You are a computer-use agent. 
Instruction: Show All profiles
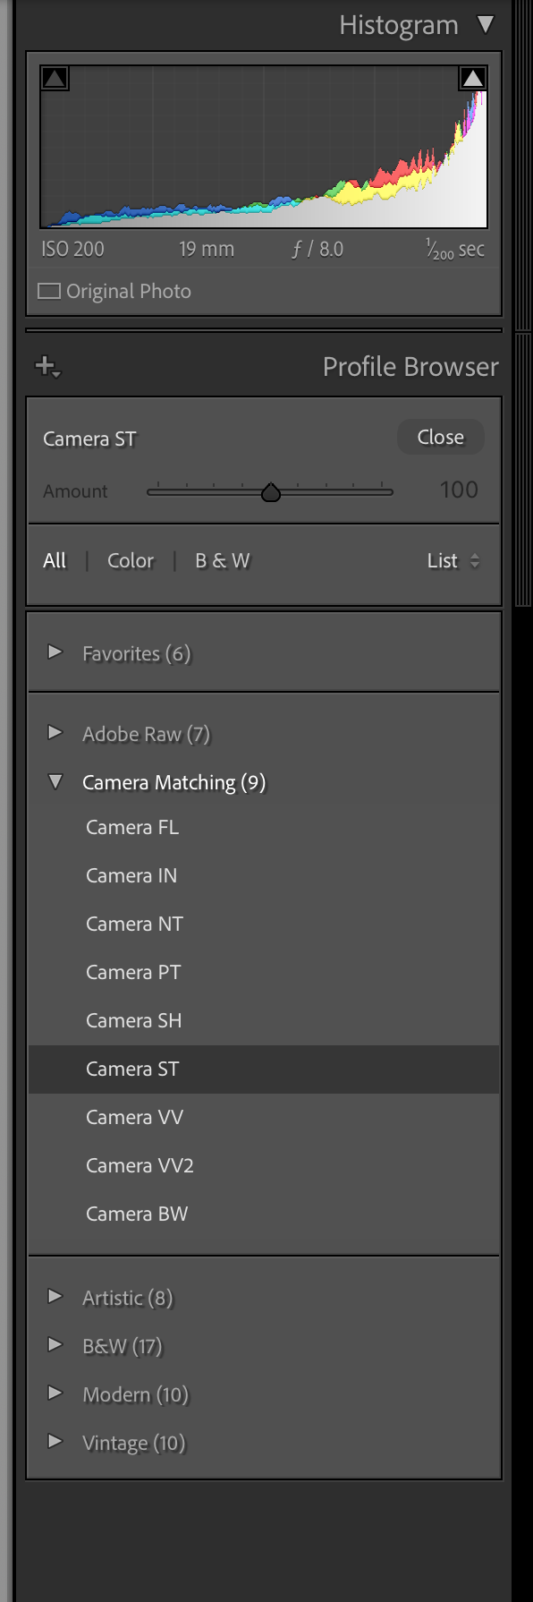coord(55,560)
